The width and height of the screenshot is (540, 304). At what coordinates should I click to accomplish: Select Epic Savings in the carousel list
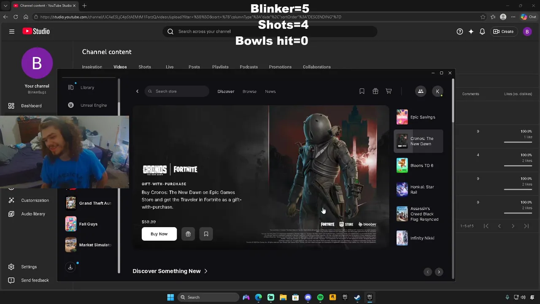pos(418,117)
